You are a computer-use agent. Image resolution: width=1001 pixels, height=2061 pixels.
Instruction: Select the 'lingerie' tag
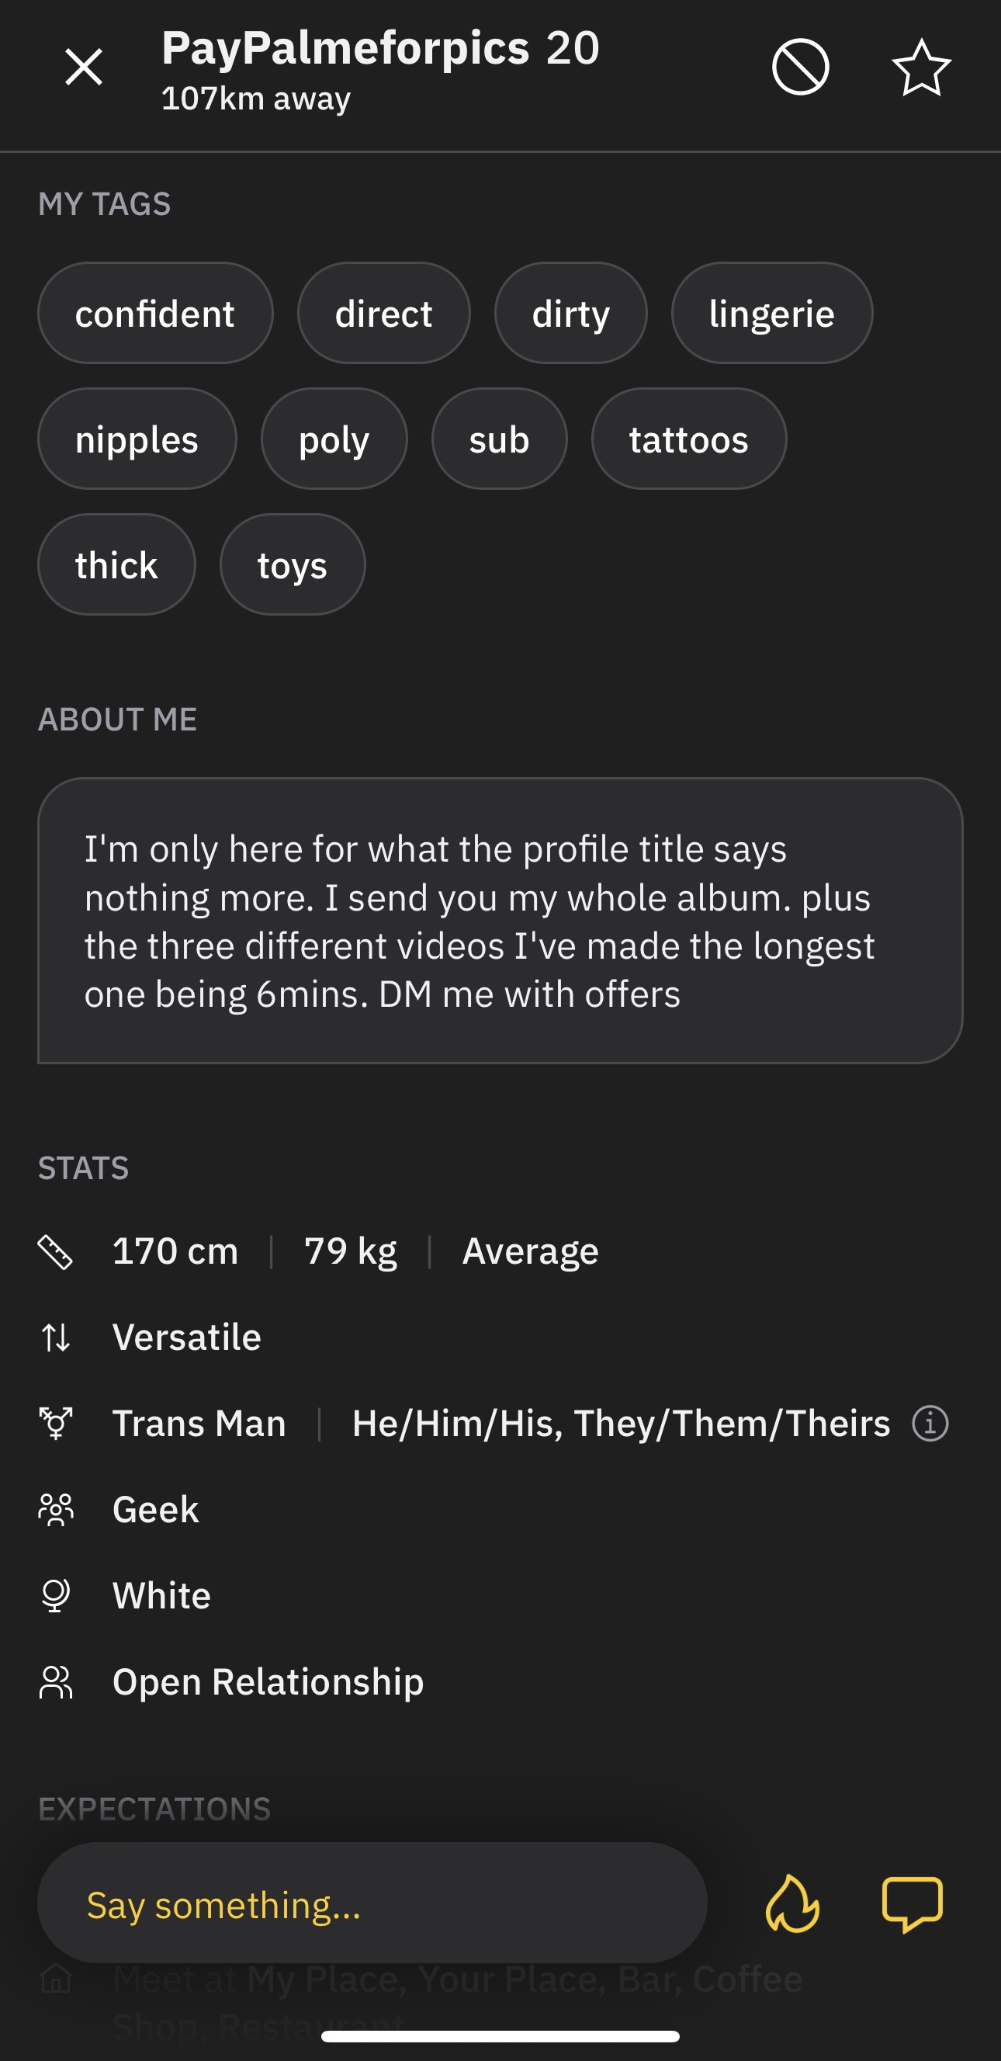point(771,313)
